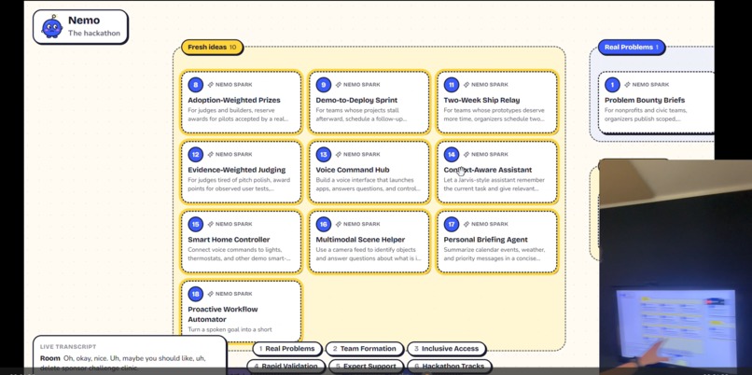Click spark icon on Smart Home Controller card

210,224
